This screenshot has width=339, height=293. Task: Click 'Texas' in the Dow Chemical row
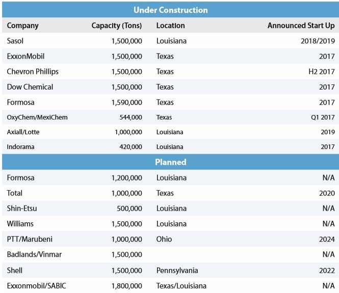coord(165,87)
